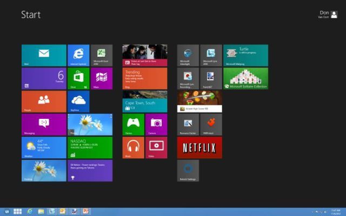346x216 pixels.
Task: Click the Internet Explorer taskbar icon
Action: pyautogui.click(x=29, y=211)
